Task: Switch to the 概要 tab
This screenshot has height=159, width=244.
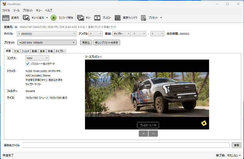Action: tap(8, 51)
